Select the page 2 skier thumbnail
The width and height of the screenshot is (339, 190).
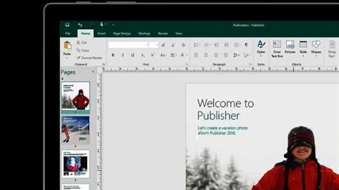click(75, 130)
